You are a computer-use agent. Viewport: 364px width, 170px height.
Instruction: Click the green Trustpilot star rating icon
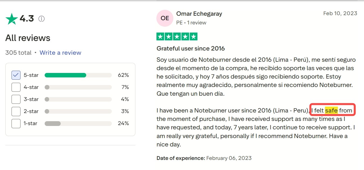pyautogui.click(x=12, y=19)
